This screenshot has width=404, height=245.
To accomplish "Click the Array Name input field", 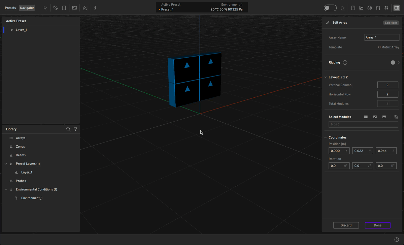I will (x=381, y=38).
